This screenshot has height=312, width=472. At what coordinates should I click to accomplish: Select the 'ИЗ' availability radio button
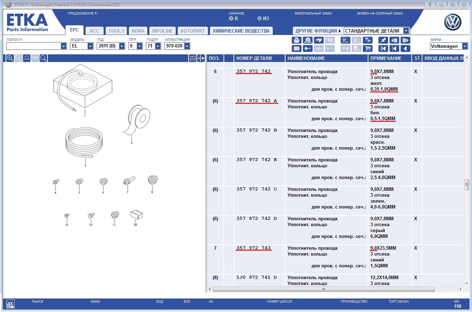click(x=260, y=19)
